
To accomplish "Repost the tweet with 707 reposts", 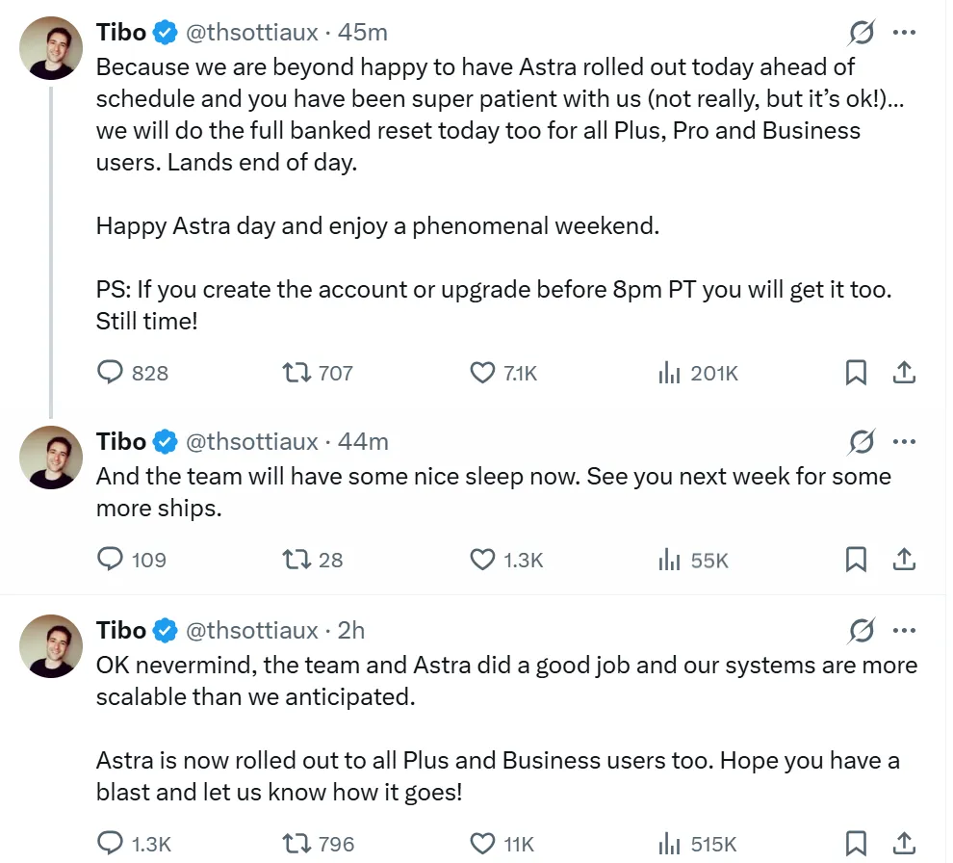I will 318,372.
